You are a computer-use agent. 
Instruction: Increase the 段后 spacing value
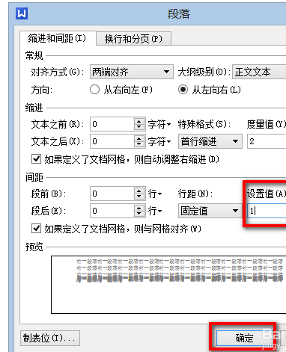(x=139, y=208)
